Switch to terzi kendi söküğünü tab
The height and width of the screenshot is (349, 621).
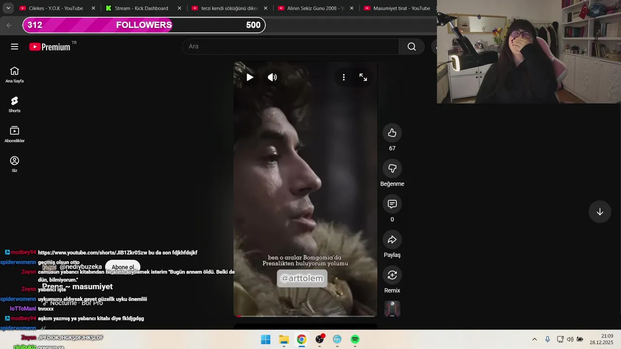click(229, 8)
